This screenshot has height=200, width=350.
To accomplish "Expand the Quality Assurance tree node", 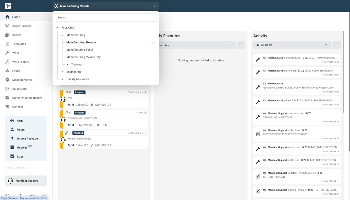I will pyautogui.click(x=62, y=79).
